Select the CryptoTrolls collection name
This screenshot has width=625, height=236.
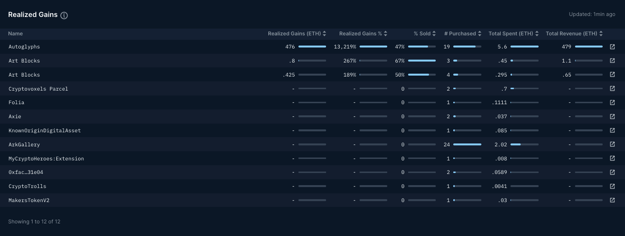(x=28, y=186)
